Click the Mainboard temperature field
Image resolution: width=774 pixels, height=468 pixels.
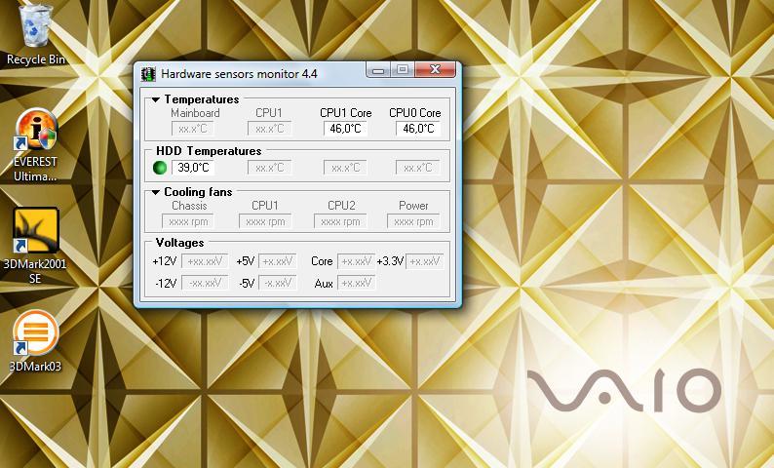tap(192, 129)
